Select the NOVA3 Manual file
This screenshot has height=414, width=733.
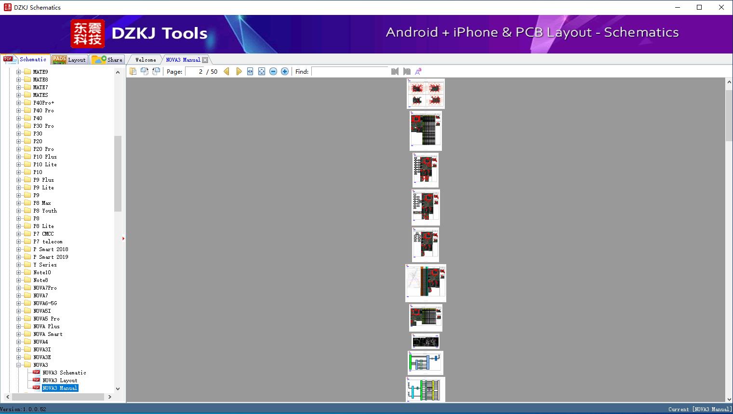point(60,388)
